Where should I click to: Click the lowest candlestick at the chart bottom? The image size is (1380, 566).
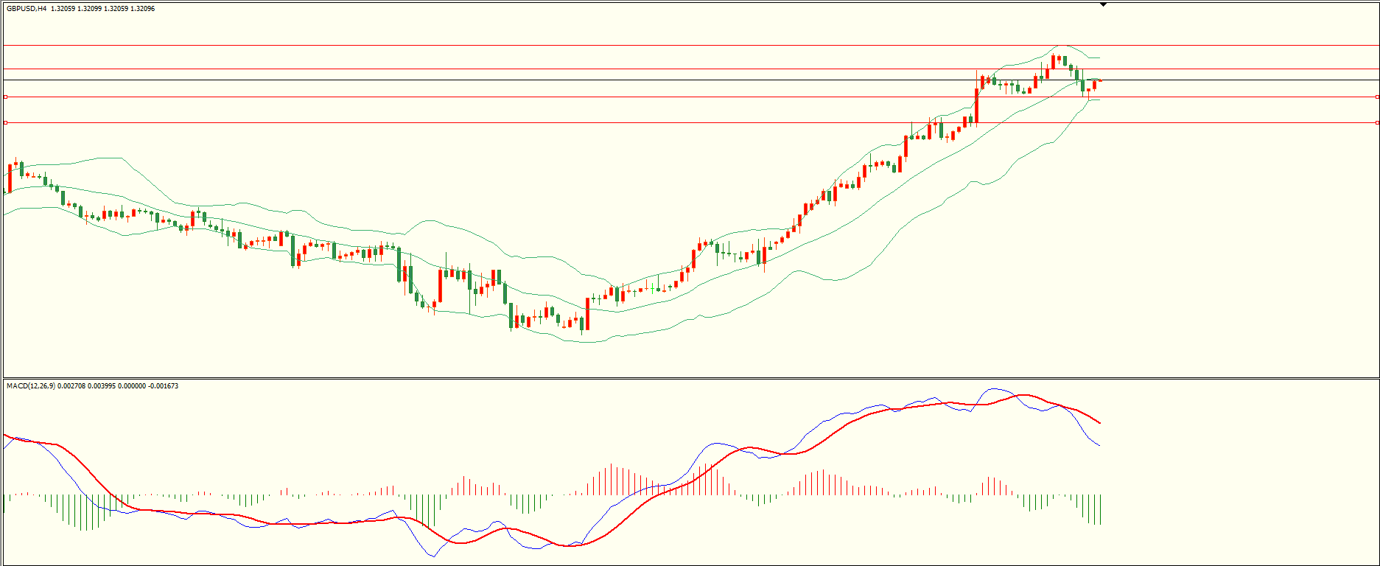tap(582, 324)
